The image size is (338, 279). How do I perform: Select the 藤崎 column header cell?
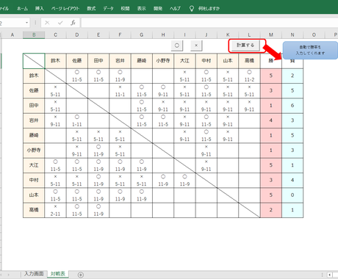(x=142, y=61)
